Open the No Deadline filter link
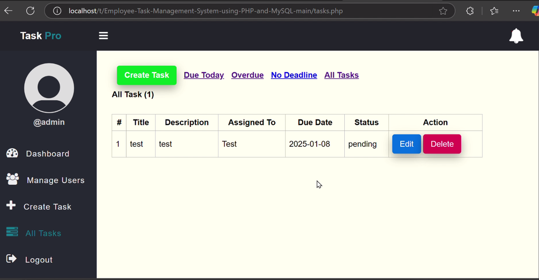Image resolution: width=539 pixels, height=280 pixels. tap(294, 75)
